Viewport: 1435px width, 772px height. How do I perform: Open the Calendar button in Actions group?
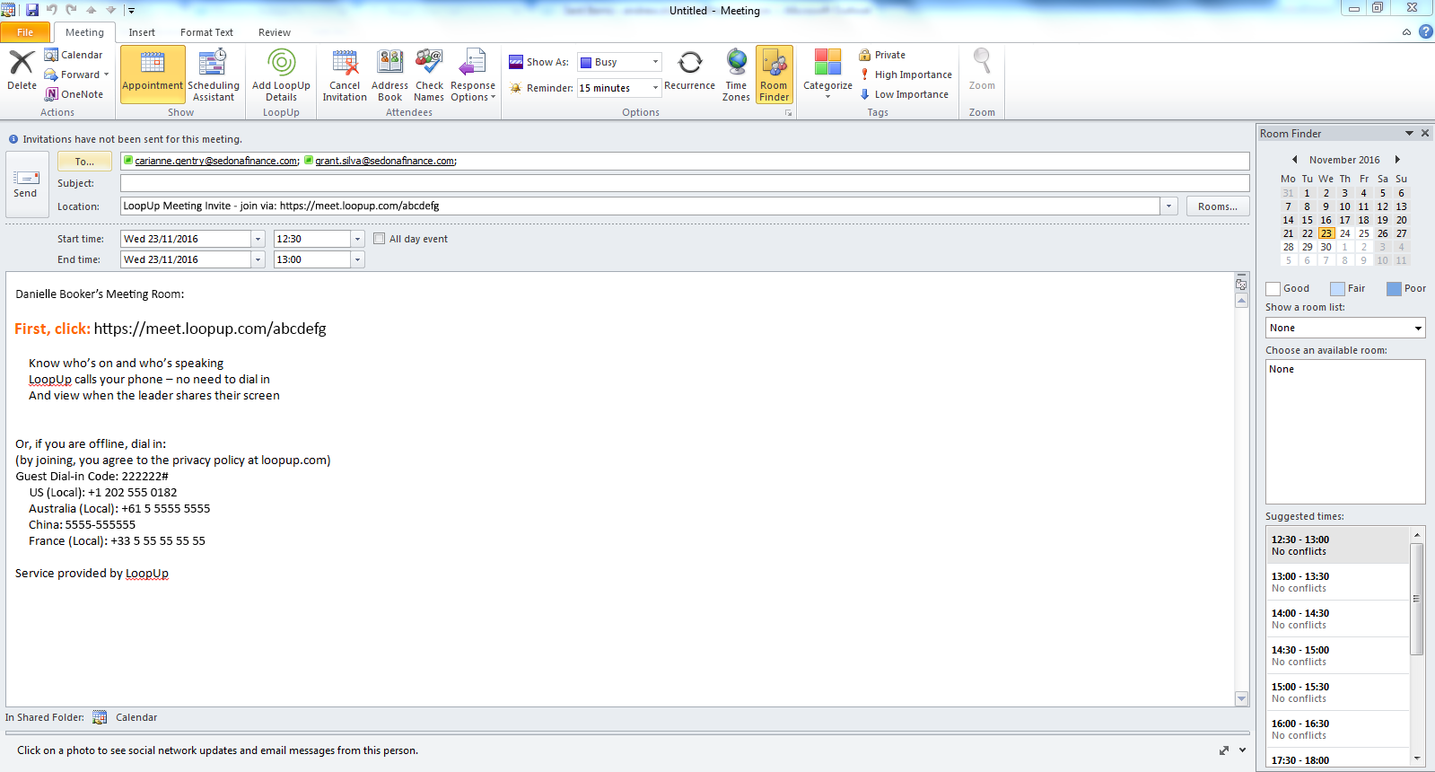74,55
